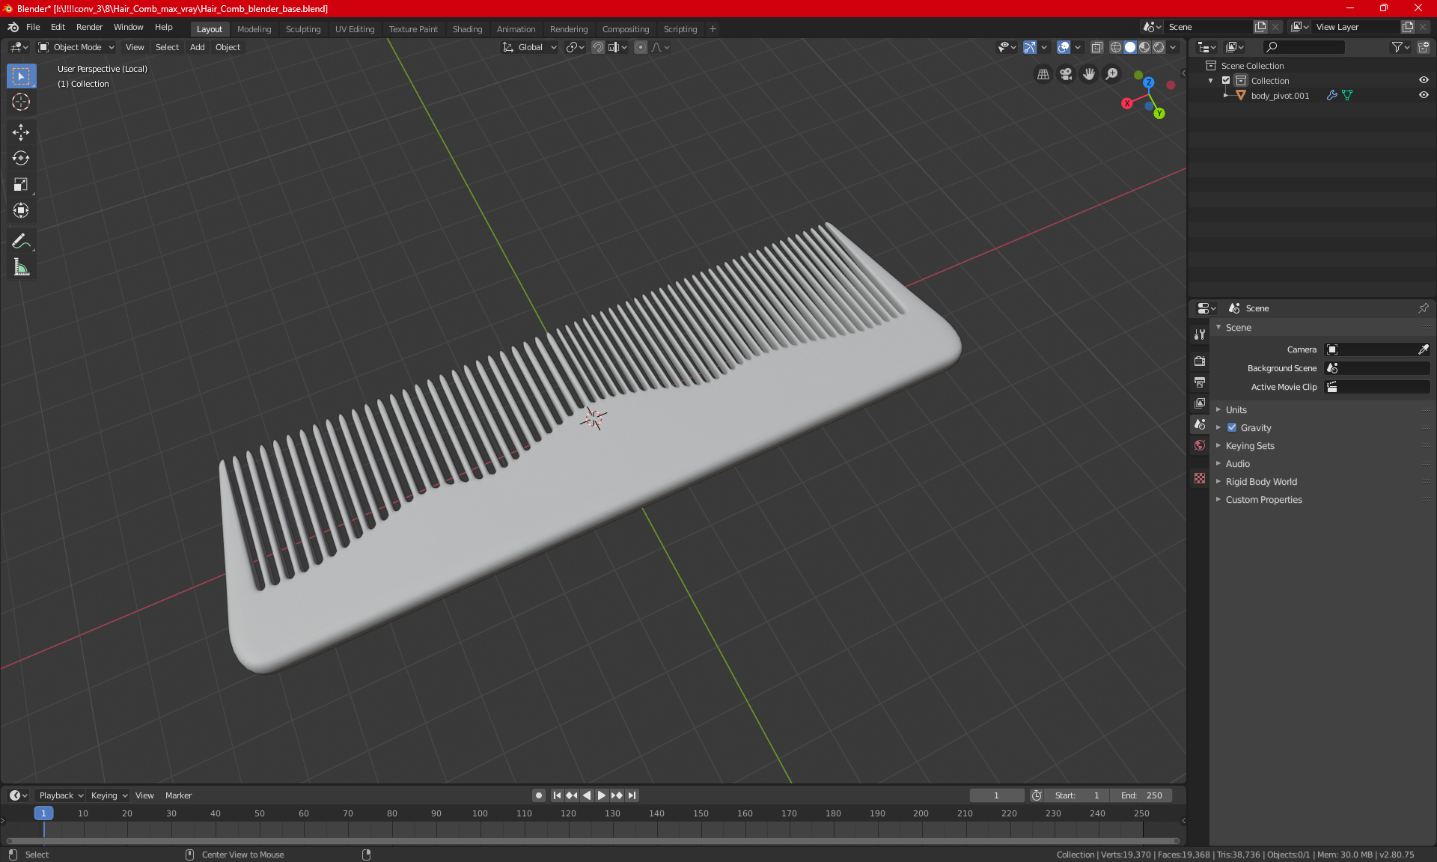Play the animation in reverse
Screen dimensions: 1437x862
point(587,795)
